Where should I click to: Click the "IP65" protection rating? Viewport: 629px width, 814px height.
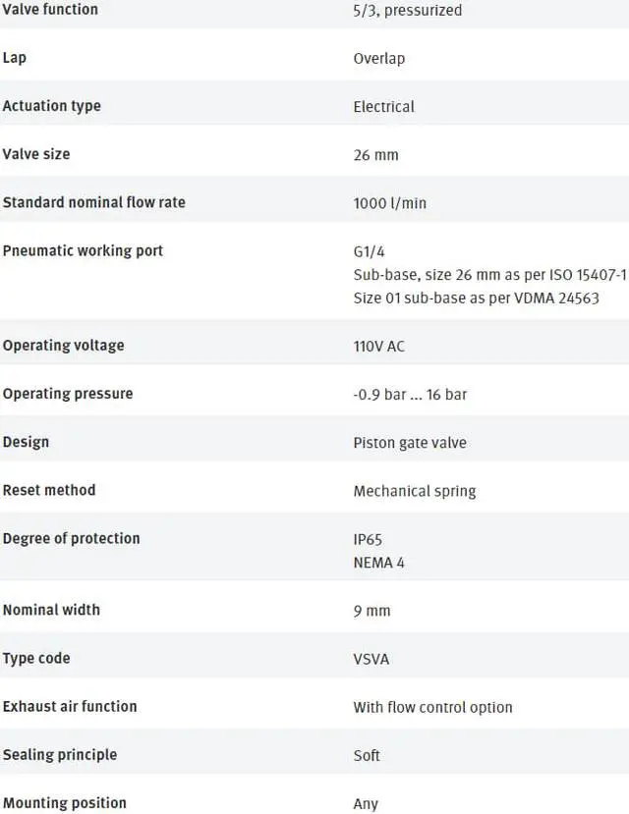[368, 539]
